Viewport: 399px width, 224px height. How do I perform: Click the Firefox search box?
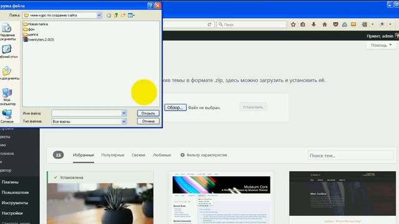[252, 24]
